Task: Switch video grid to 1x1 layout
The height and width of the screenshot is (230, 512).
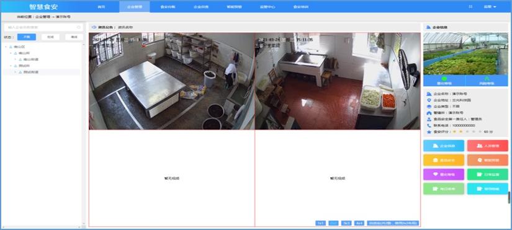Action: 320,223
